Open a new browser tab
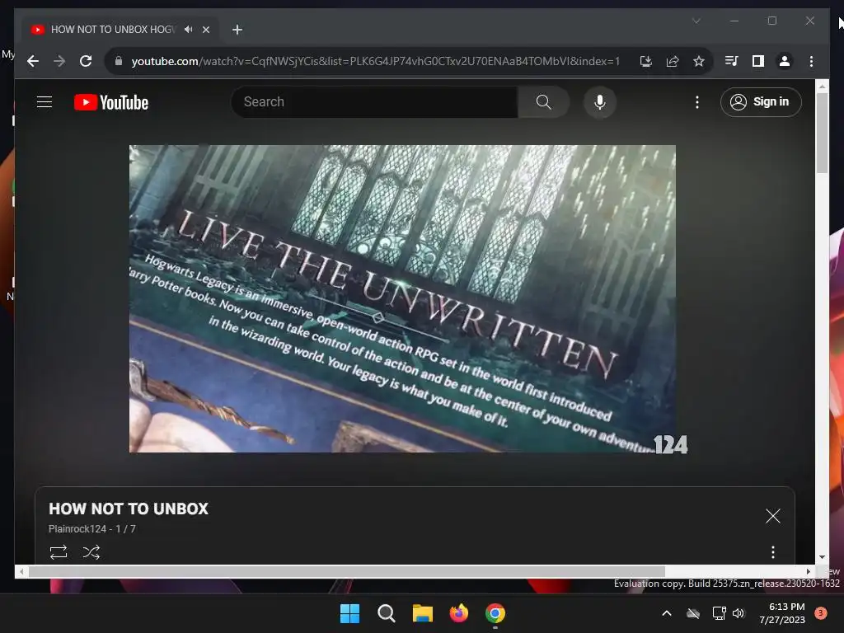The width and height of the screenshot is (844, 633). (237, 30)
